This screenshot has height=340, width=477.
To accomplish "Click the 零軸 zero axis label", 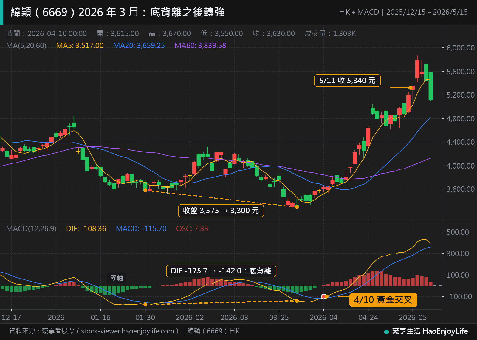I will click(x=117, y=278).
